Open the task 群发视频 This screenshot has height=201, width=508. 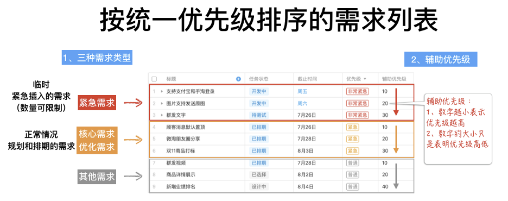click(x=176, y=163)
